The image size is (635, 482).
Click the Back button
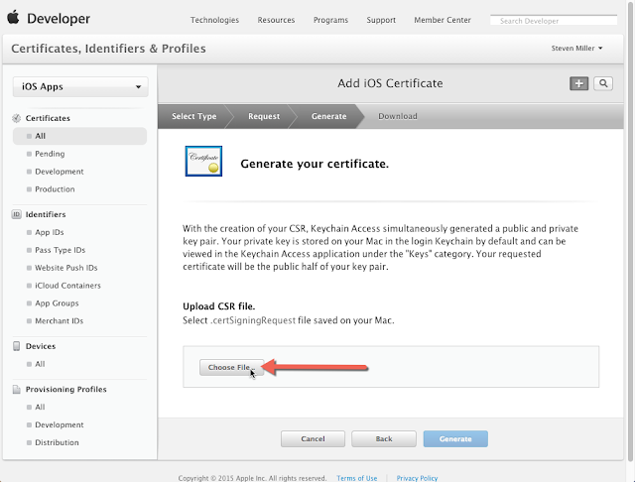[384, 439]
